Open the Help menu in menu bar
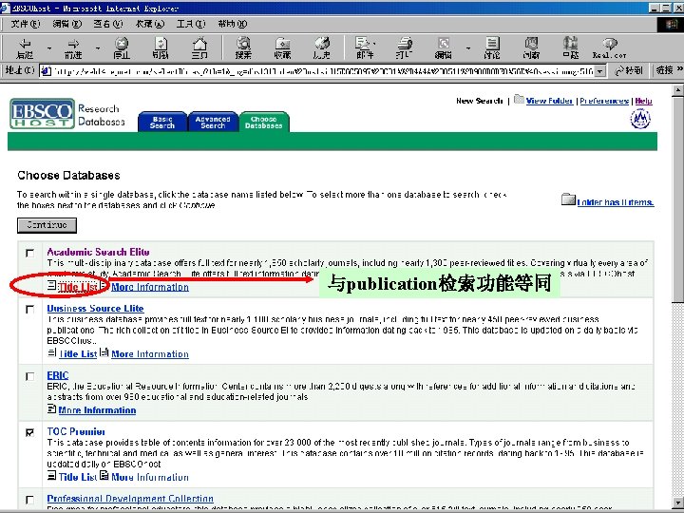684x513 pixels. [233, 24]
